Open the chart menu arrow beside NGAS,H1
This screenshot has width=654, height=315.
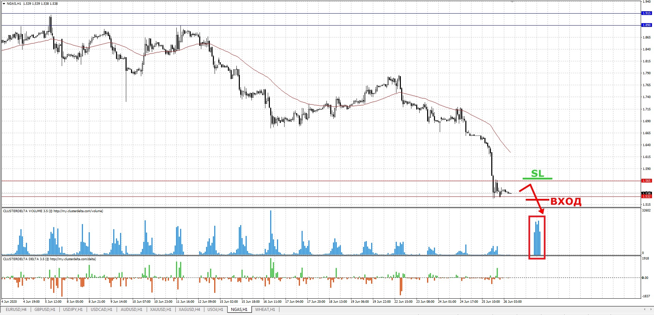pyautogui.click(x=4, y=4)
